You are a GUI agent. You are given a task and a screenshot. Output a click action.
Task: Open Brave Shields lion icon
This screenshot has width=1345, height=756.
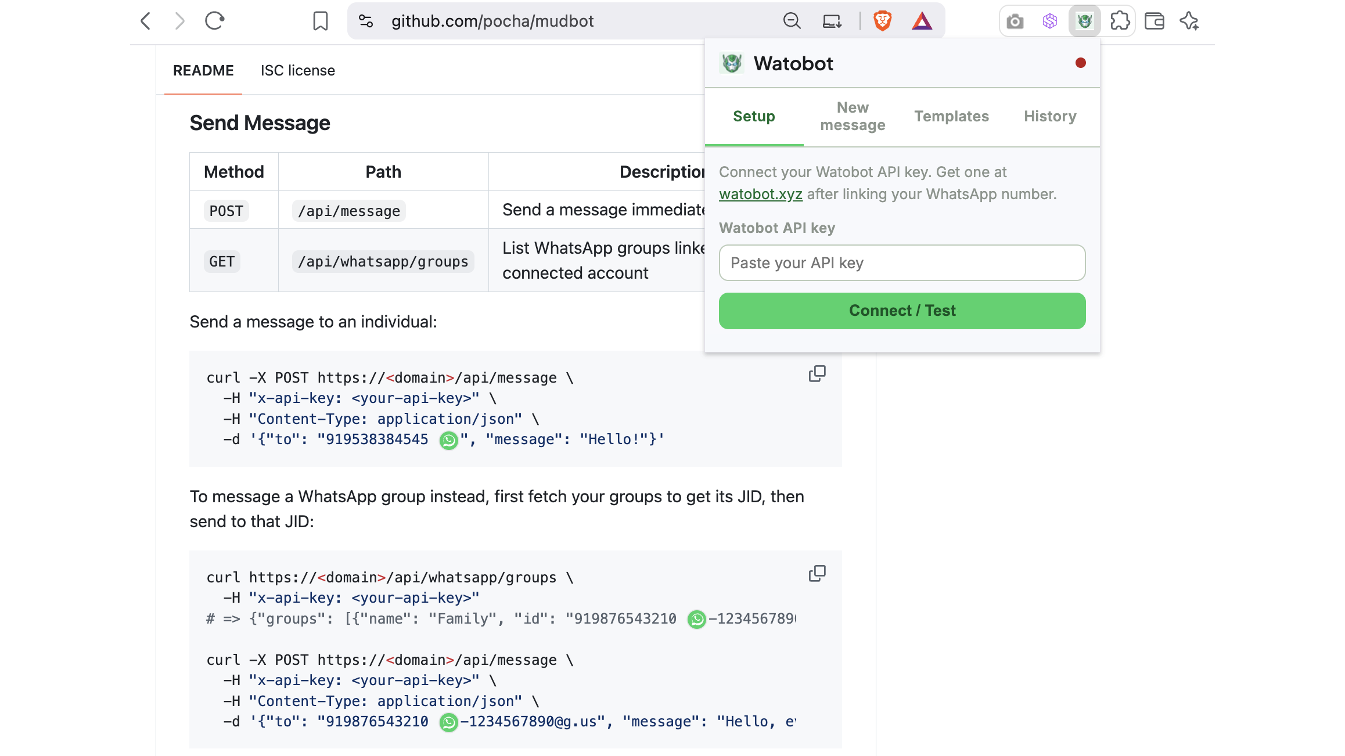882,21
